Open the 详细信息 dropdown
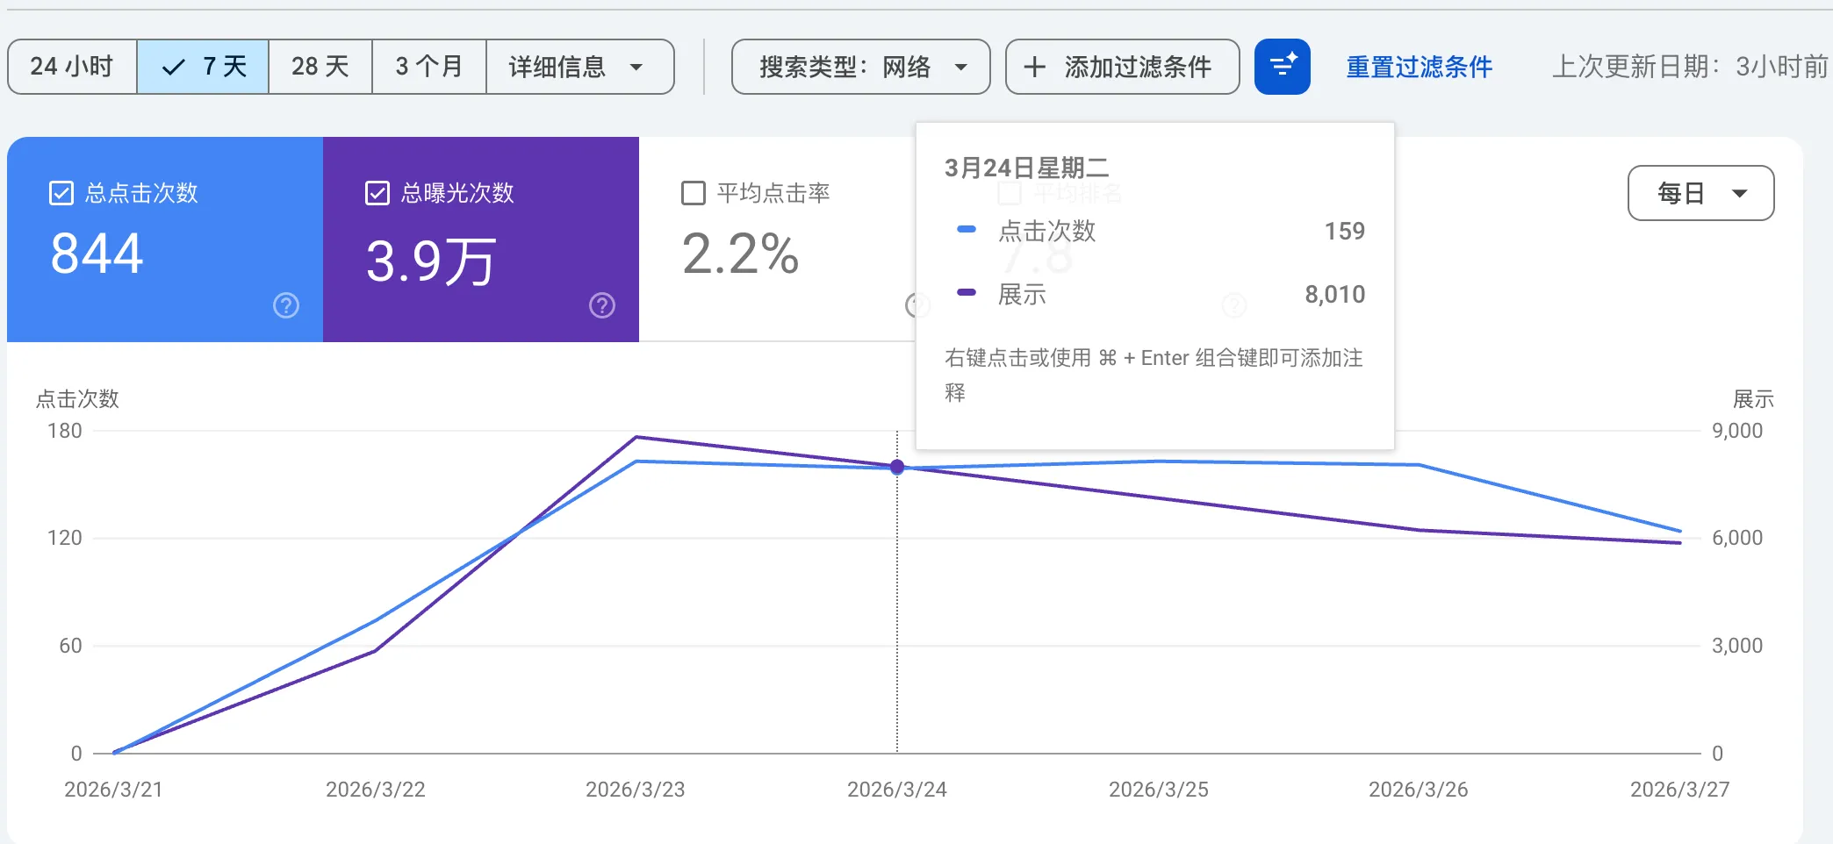The height and width of the screenshot is (844, 1833). [579, 67]
